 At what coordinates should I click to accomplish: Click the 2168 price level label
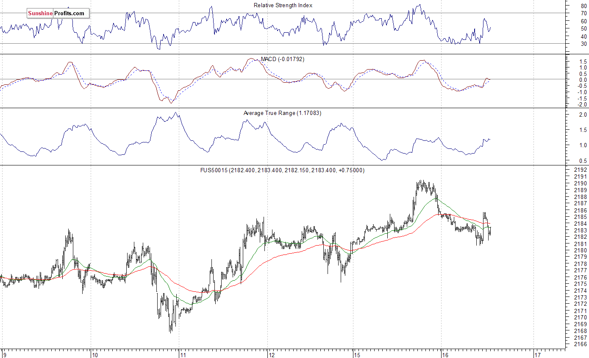pos(580,331)
